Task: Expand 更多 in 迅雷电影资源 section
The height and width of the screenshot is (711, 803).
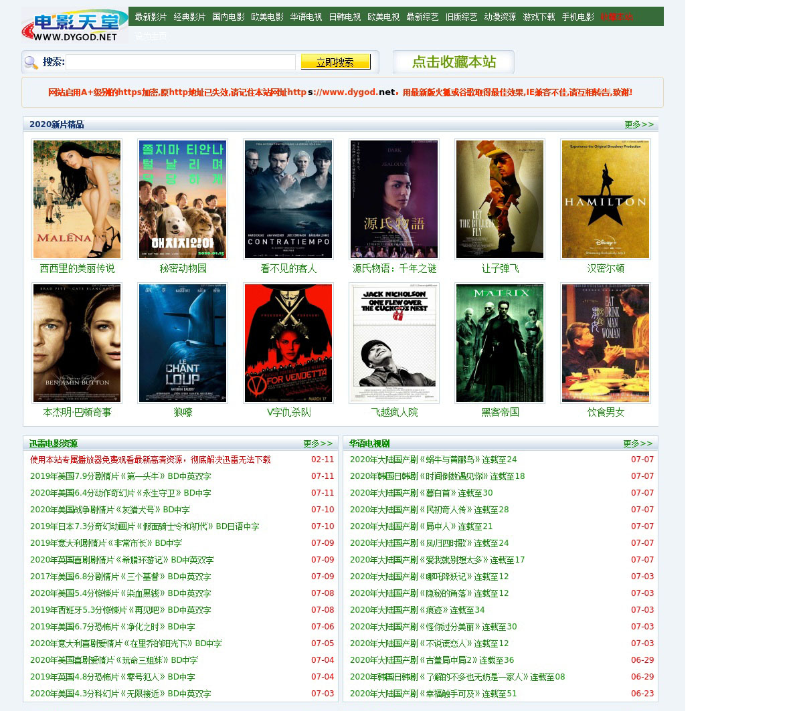Action: click(317, 443)
